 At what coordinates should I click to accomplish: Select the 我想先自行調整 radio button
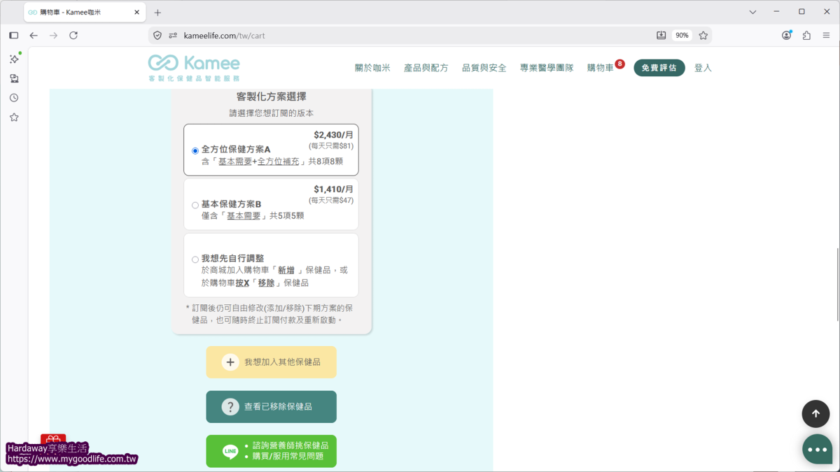pos(195,259)
